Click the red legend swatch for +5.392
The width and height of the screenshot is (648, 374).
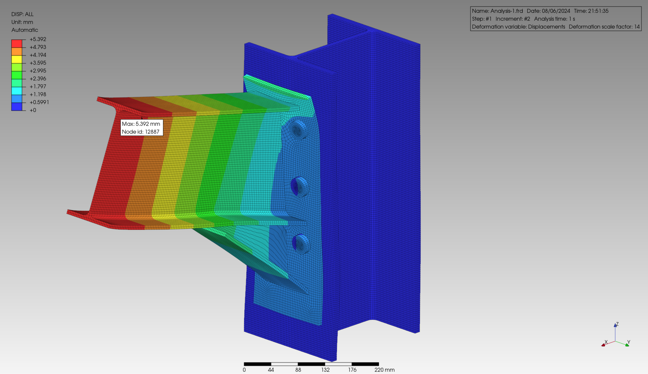17,43
